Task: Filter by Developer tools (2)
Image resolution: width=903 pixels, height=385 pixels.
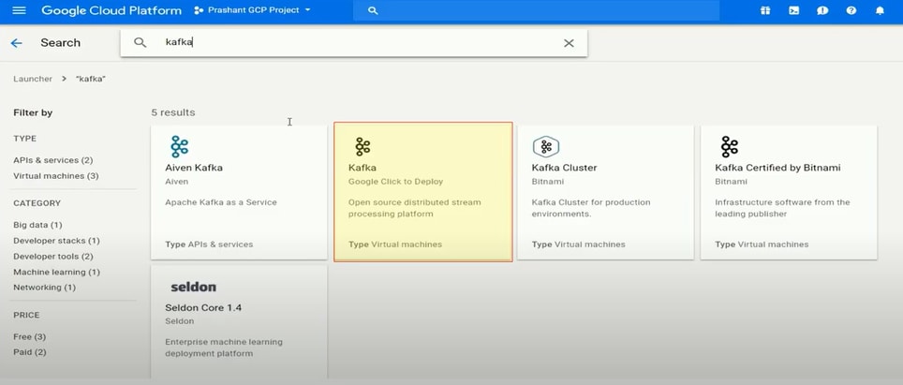Action: 53,256
